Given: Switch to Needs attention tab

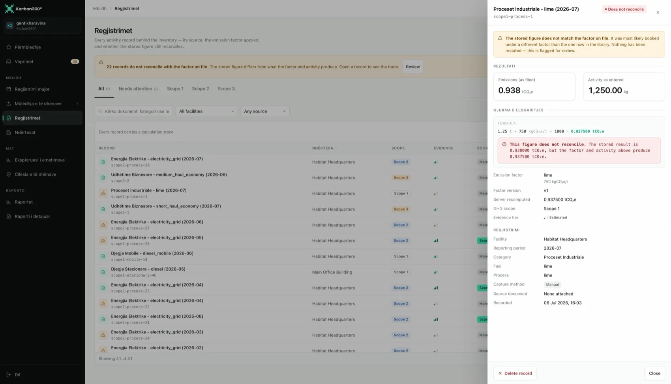Looking at the screenshot, I should point(139,89).
